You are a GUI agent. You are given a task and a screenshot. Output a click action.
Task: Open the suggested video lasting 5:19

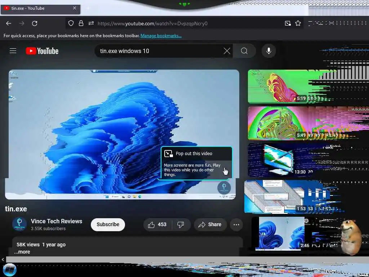pos(278,87)
